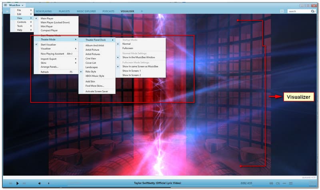Switch to the Now Playing tab
The height and width of the screenshot is (190, 320).
click(x=44, y=12)
